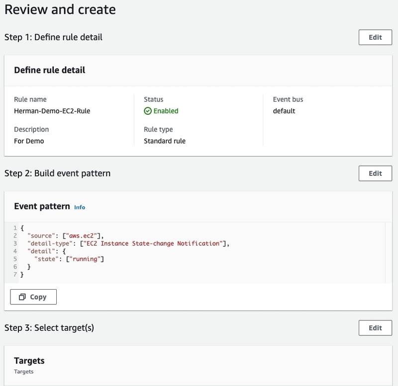The height and width of the screenshot is (386, 398).
Task: Edit Step 1 Define rule detail
Action: (375, 37)
